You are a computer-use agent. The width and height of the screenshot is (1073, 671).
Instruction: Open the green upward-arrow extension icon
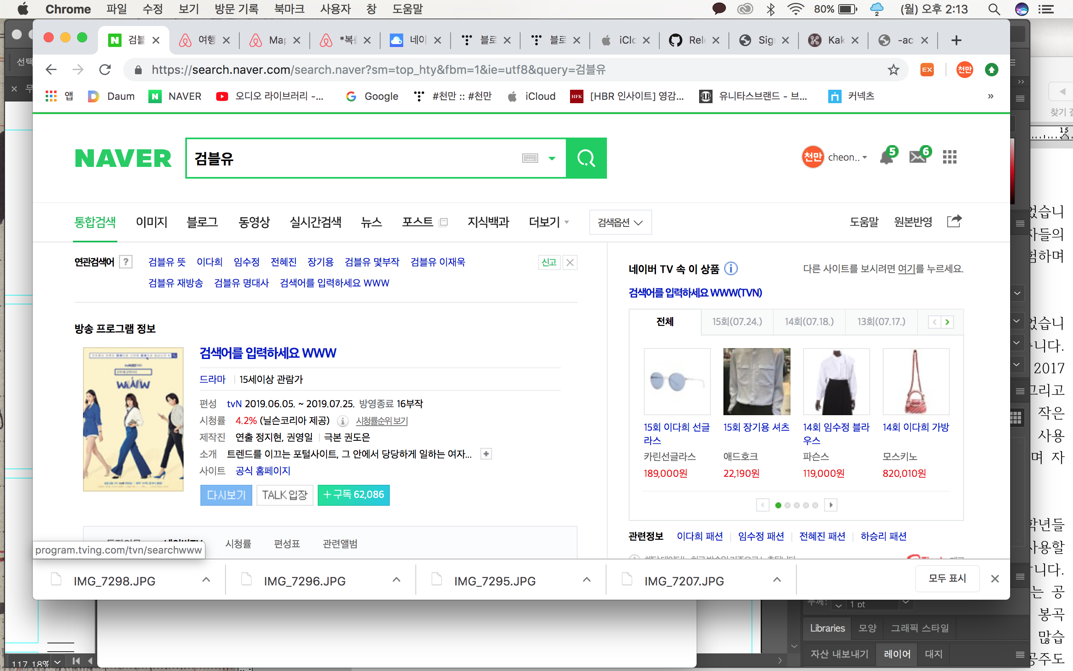pos(992,70)
